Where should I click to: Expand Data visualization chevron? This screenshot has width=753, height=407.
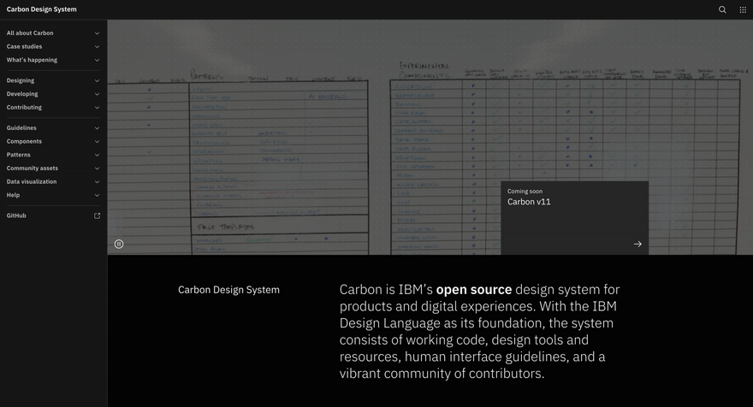[97, 182]
